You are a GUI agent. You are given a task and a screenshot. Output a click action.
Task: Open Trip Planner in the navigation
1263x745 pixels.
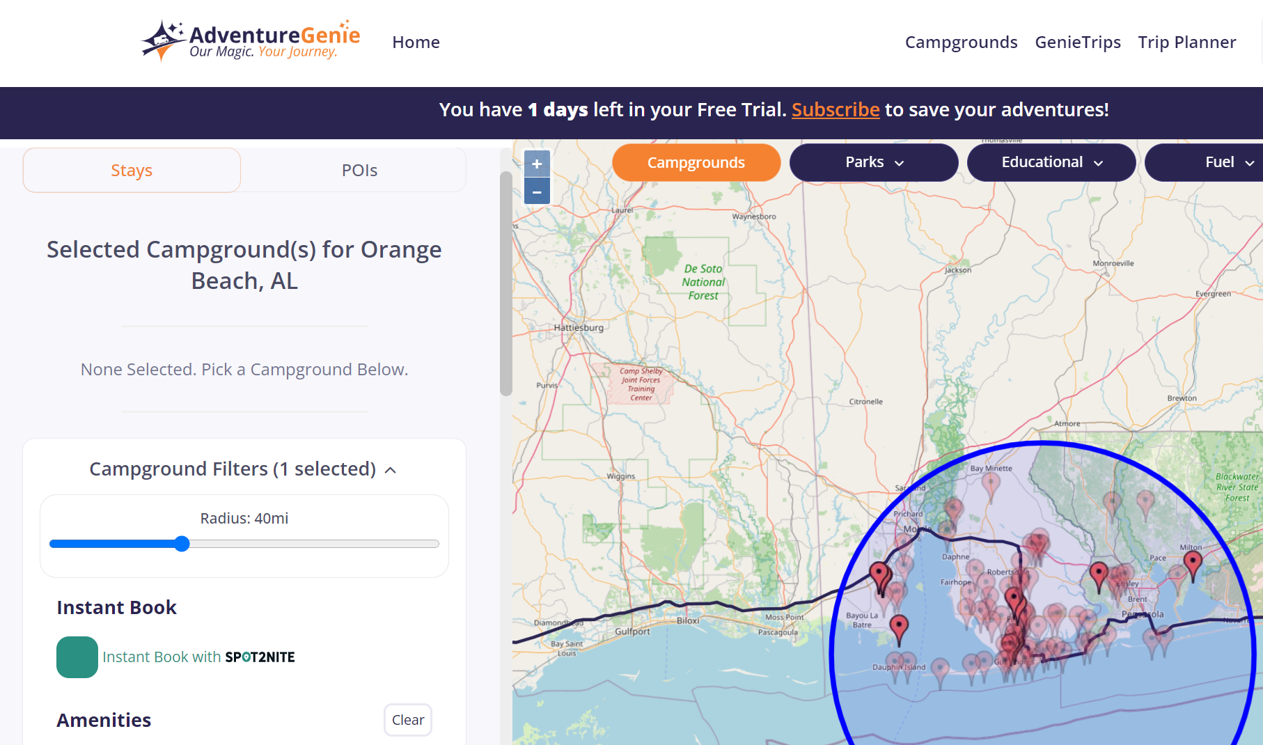click(x=1186, y=42)
